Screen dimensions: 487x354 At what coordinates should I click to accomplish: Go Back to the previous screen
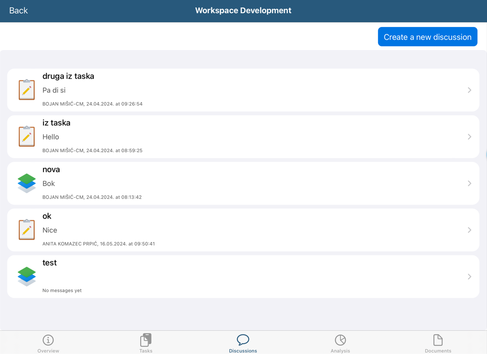[18, 11]
